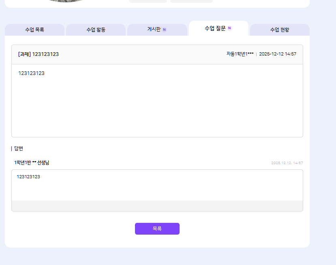
Task: Click the question date 2025-12-12 14:57
Action: coord(278,54)
